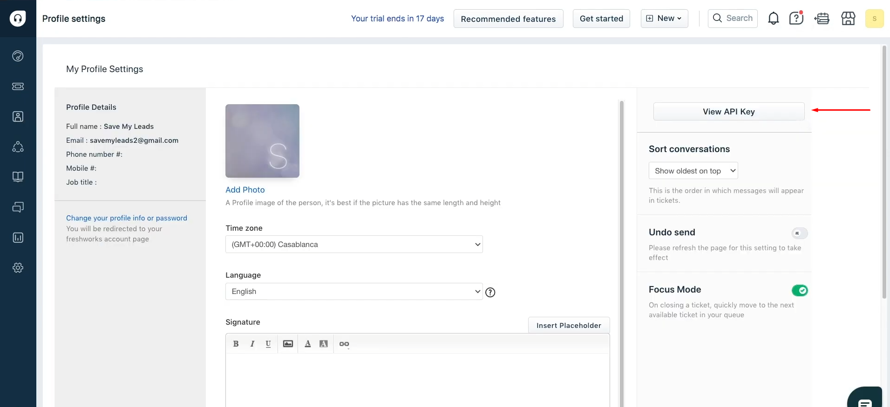Open the help question mark icon in the header
Image resolution: width=890 pixels, height=407 pixels.
click(796, 18)
